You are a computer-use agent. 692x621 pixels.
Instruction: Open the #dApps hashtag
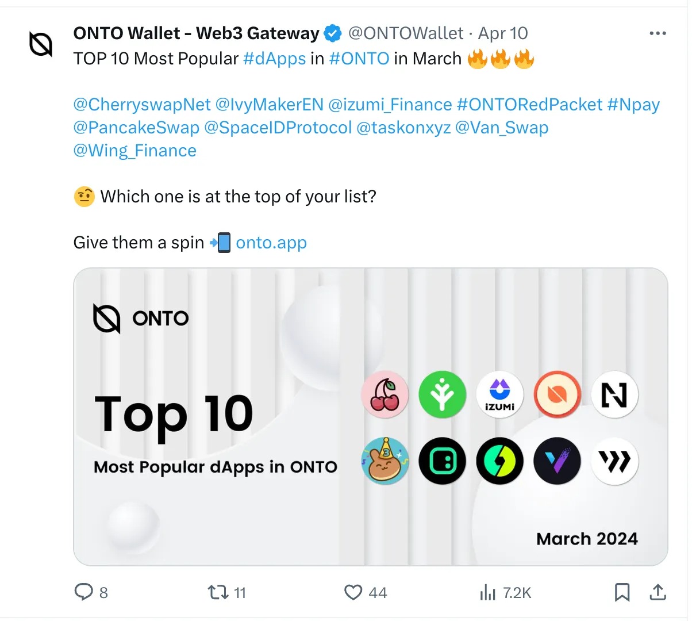274,59
